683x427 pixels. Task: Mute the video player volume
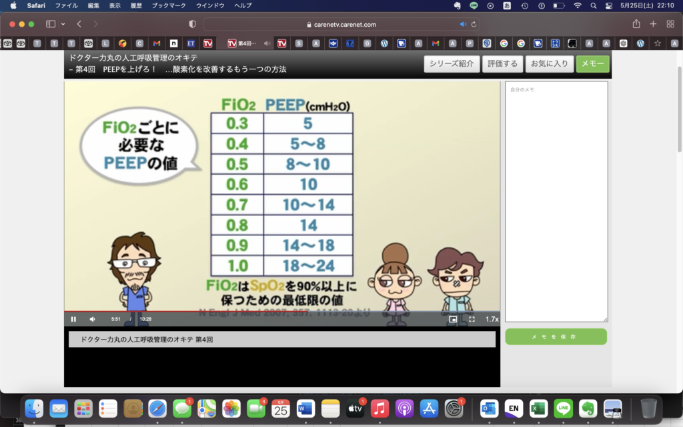pyautogui.click(x=93, y=319)
